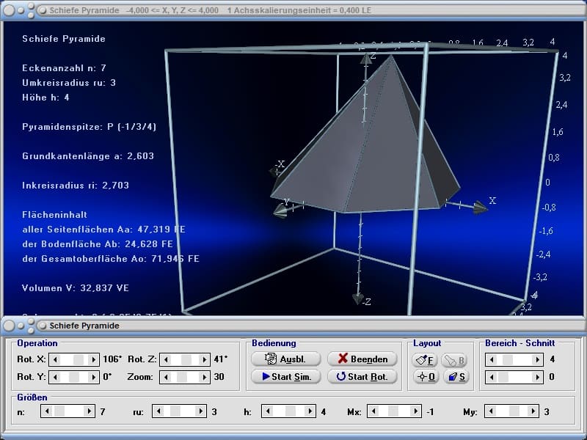This screenshot has width=587, height=440.
Task: Increase Rot. Z with right arrow
Action: click(x=205, y=359)
